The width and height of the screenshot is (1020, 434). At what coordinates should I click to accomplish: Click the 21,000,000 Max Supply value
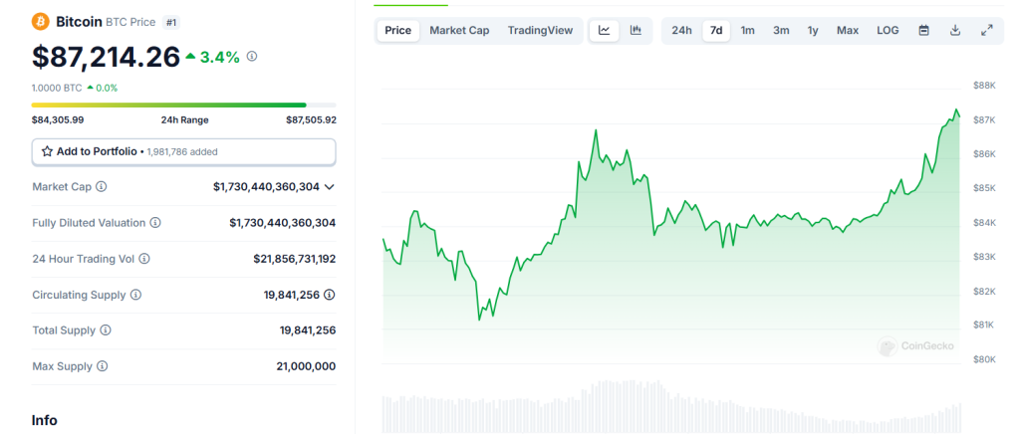(x=306, y=366)
